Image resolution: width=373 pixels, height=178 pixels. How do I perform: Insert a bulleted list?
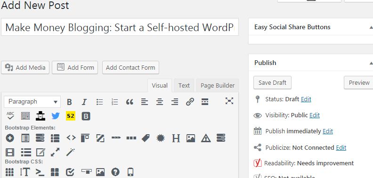click(x=100, y=102)
